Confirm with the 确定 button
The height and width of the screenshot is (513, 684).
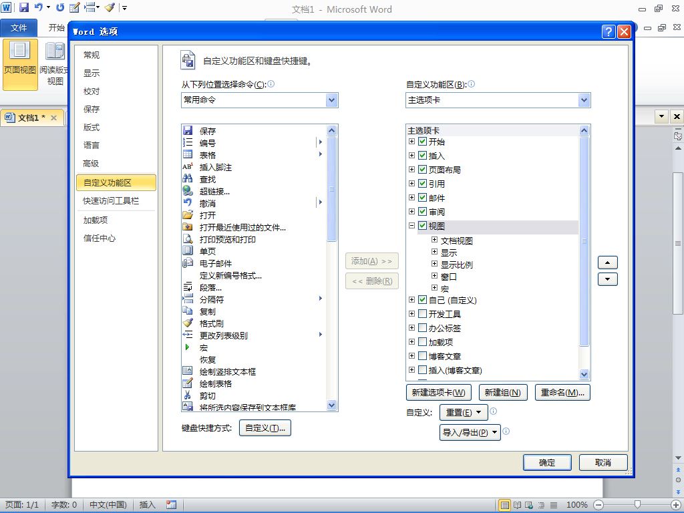[x=547, y=462]
